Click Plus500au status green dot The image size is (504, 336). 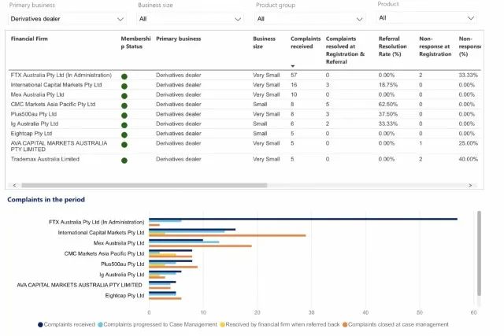click(124, 116)
